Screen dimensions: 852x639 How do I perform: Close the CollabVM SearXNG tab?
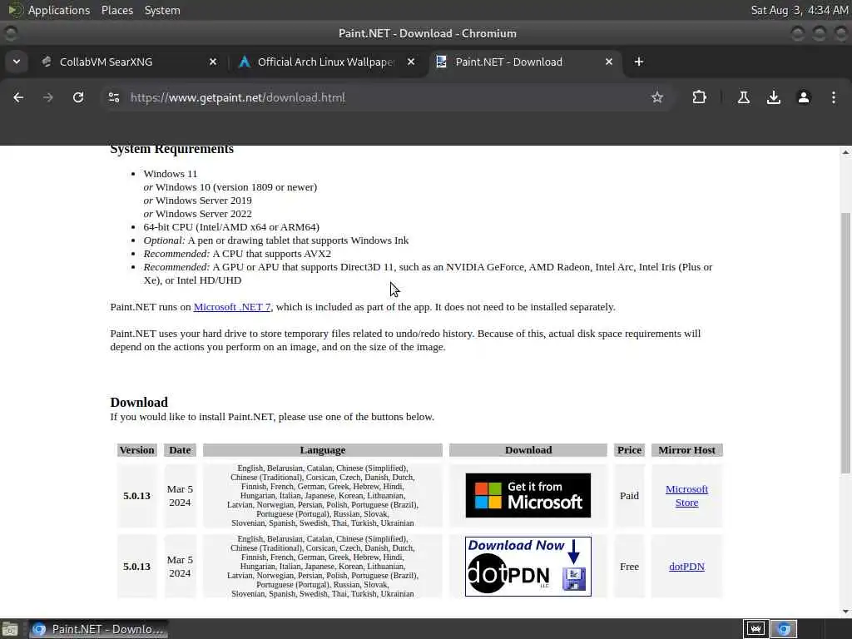tap(213, 62)
